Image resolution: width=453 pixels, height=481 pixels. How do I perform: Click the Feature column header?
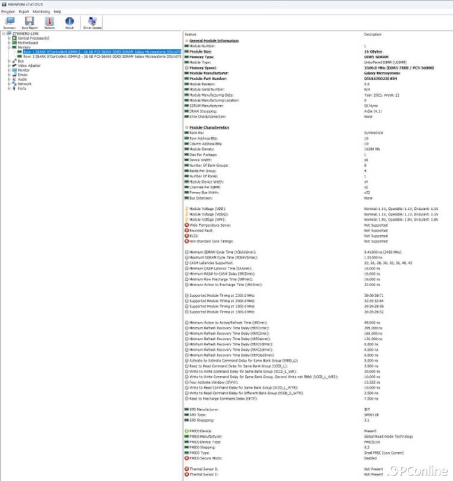pos(190,34)
